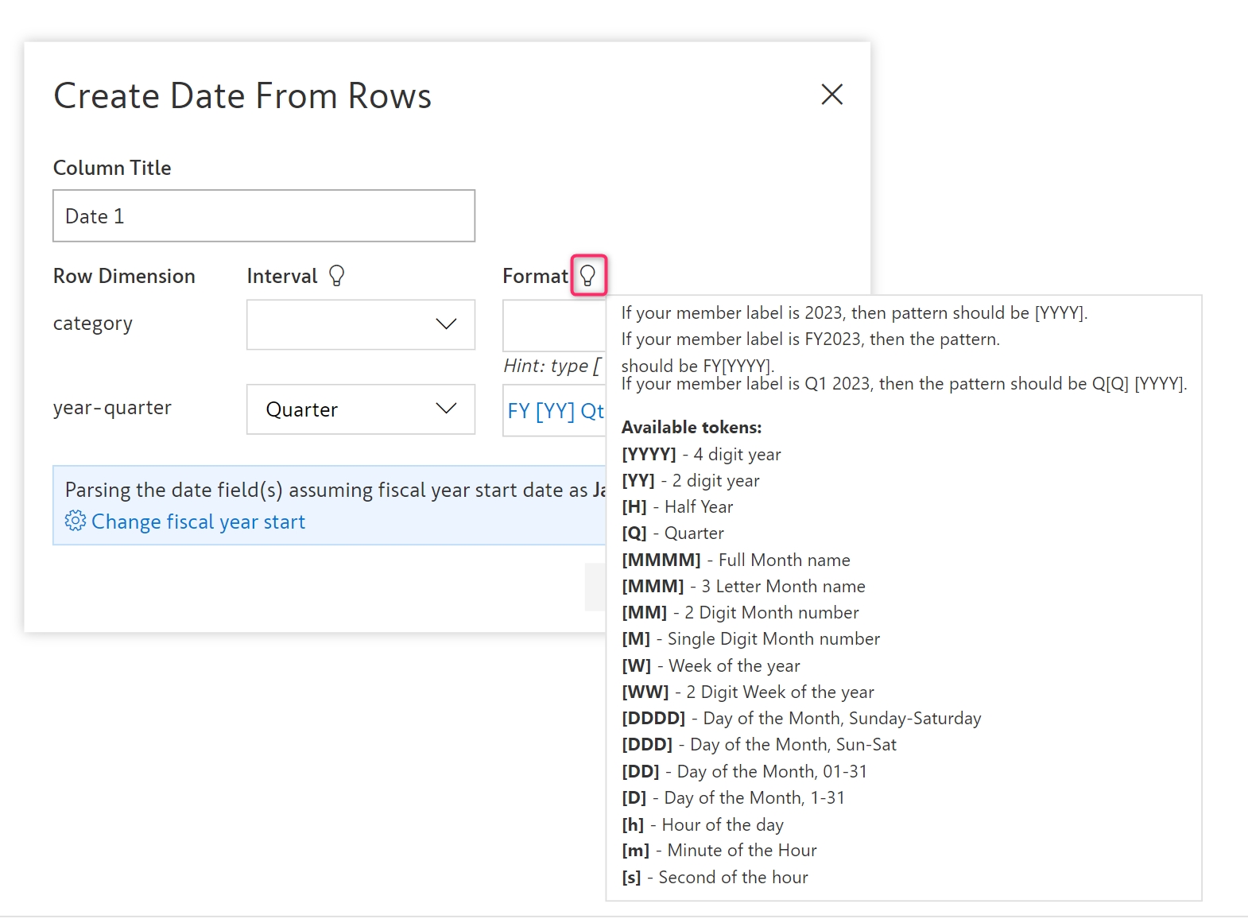Select the category row dimension label
Screen dimensions: 1248x919
pyautogui.click(x=93, y=324)
